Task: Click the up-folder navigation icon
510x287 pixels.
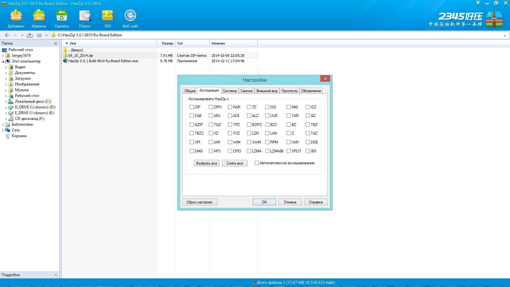Action: (30, 35)
